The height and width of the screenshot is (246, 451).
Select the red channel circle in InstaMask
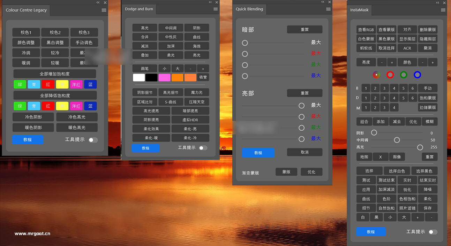click(x=390, y=75)
